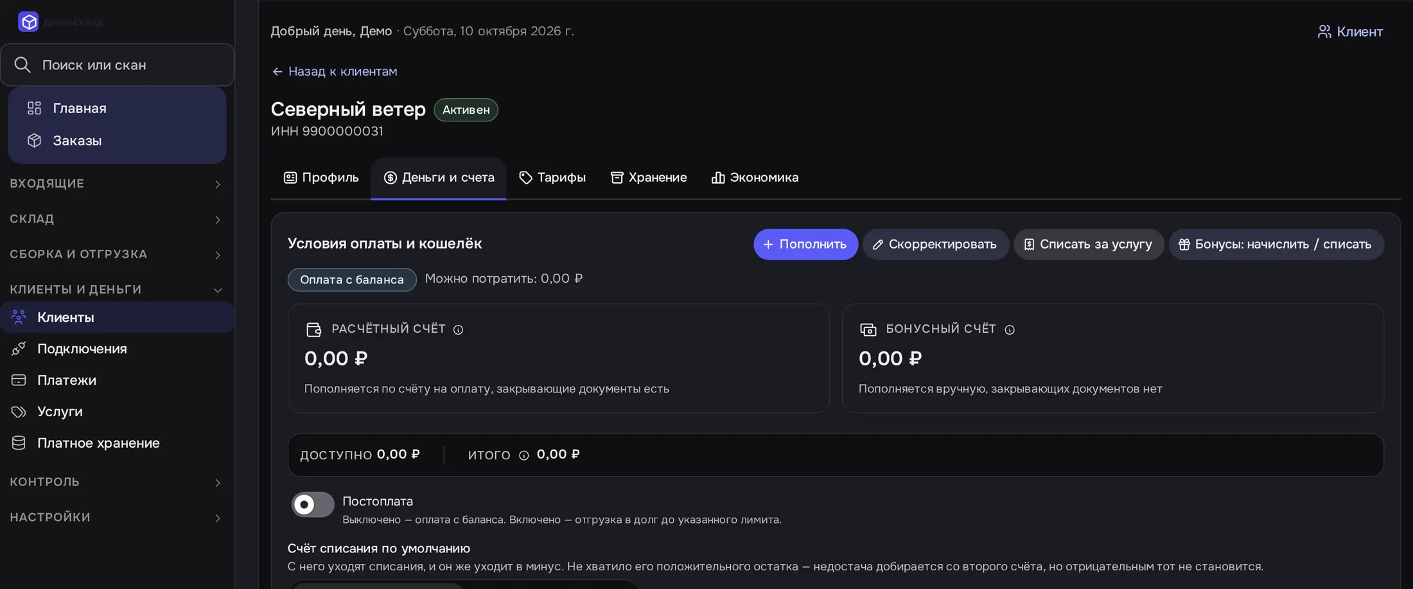Screen dimensions: 1413x589
Task: Focus the Поиск или скан field
Action: 118,65
